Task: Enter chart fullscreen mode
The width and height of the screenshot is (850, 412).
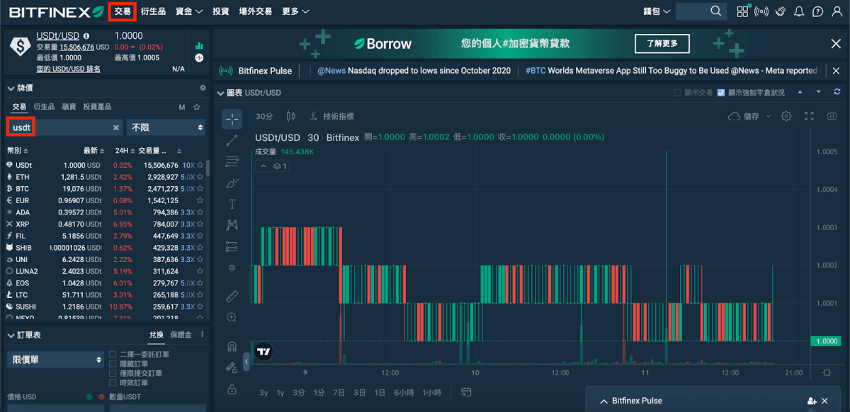Action: click(810, 116)
